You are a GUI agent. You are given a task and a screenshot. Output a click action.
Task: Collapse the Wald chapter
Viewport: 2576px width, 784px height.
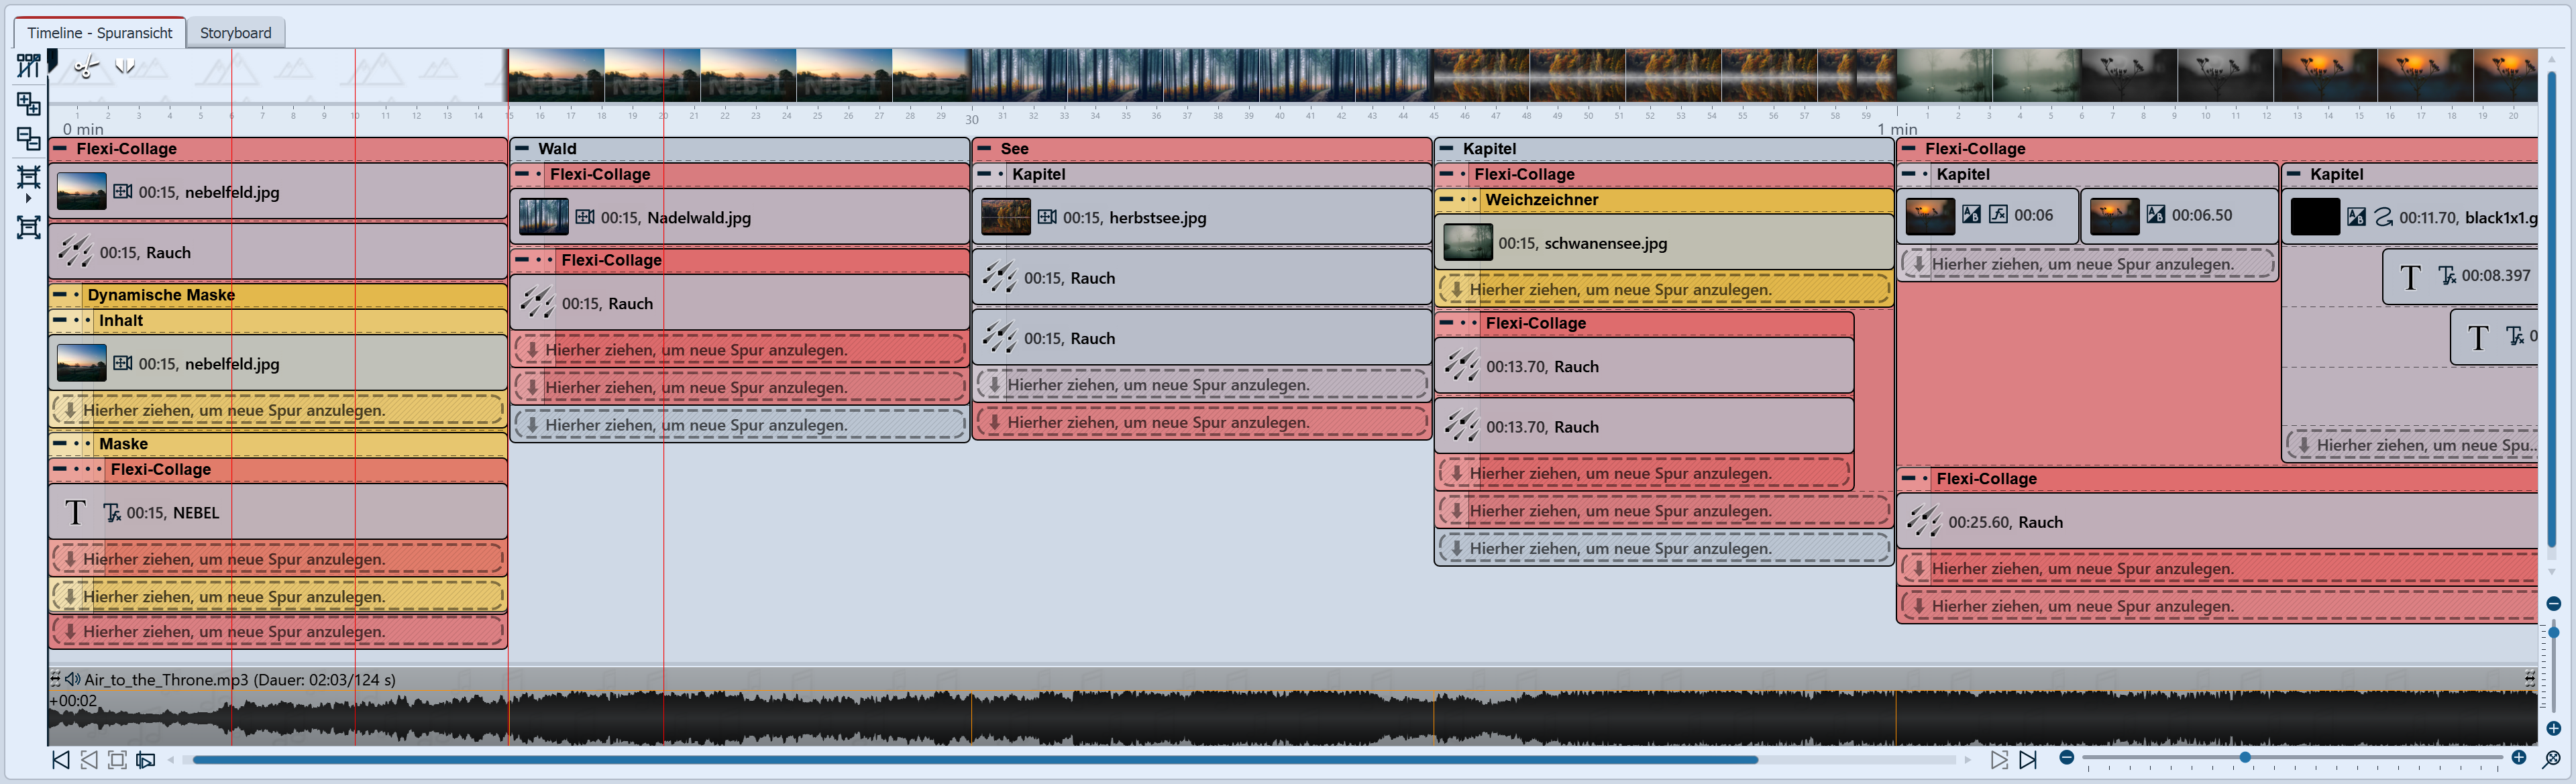tap(522, 148)
